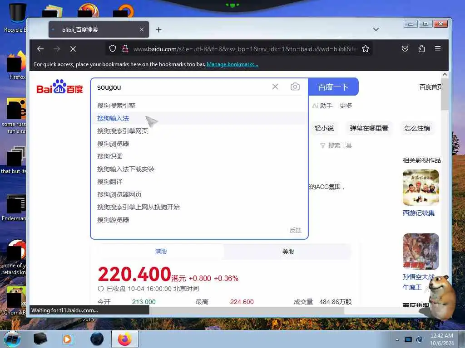Viewport: 465px width, 348px height.
Task: Open the 更多 more options
Action: pos(346,106)
